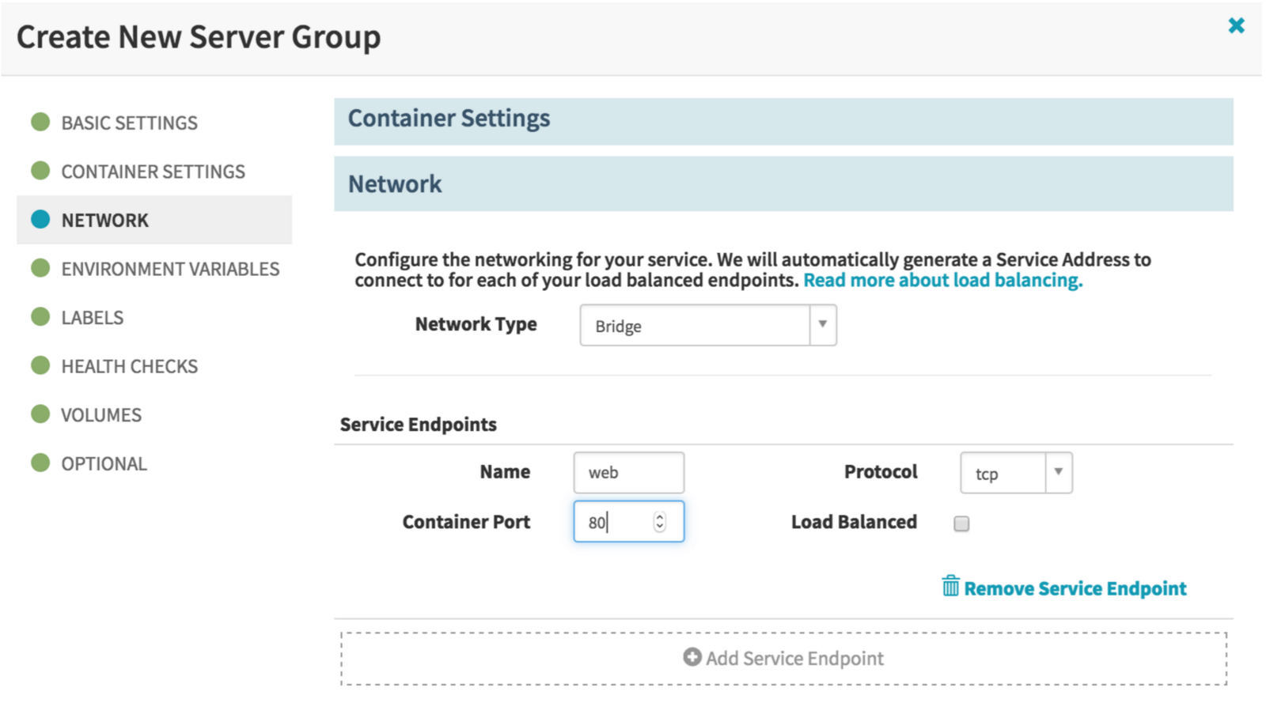Click the green status dot beside Basic Settings
This screenshot has width=1266, height=703.
click(40, 122)
